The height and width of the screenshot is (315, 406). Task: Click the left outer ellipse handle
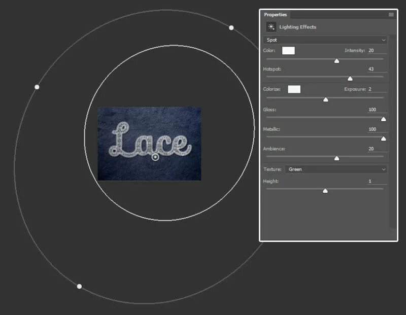coord(37,87)
